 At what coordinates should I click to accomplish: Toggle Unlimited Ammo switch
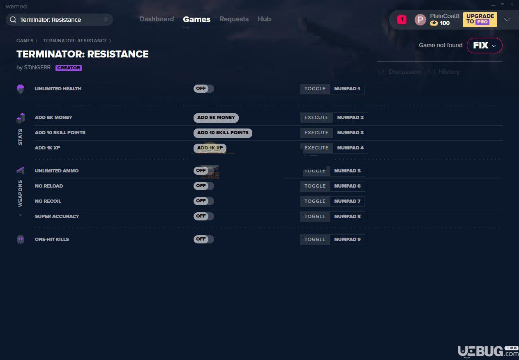[x=204, y=170]
